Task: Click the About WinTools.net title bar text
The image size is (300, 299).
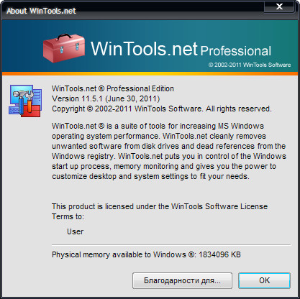Action: [x=41, y=11]
